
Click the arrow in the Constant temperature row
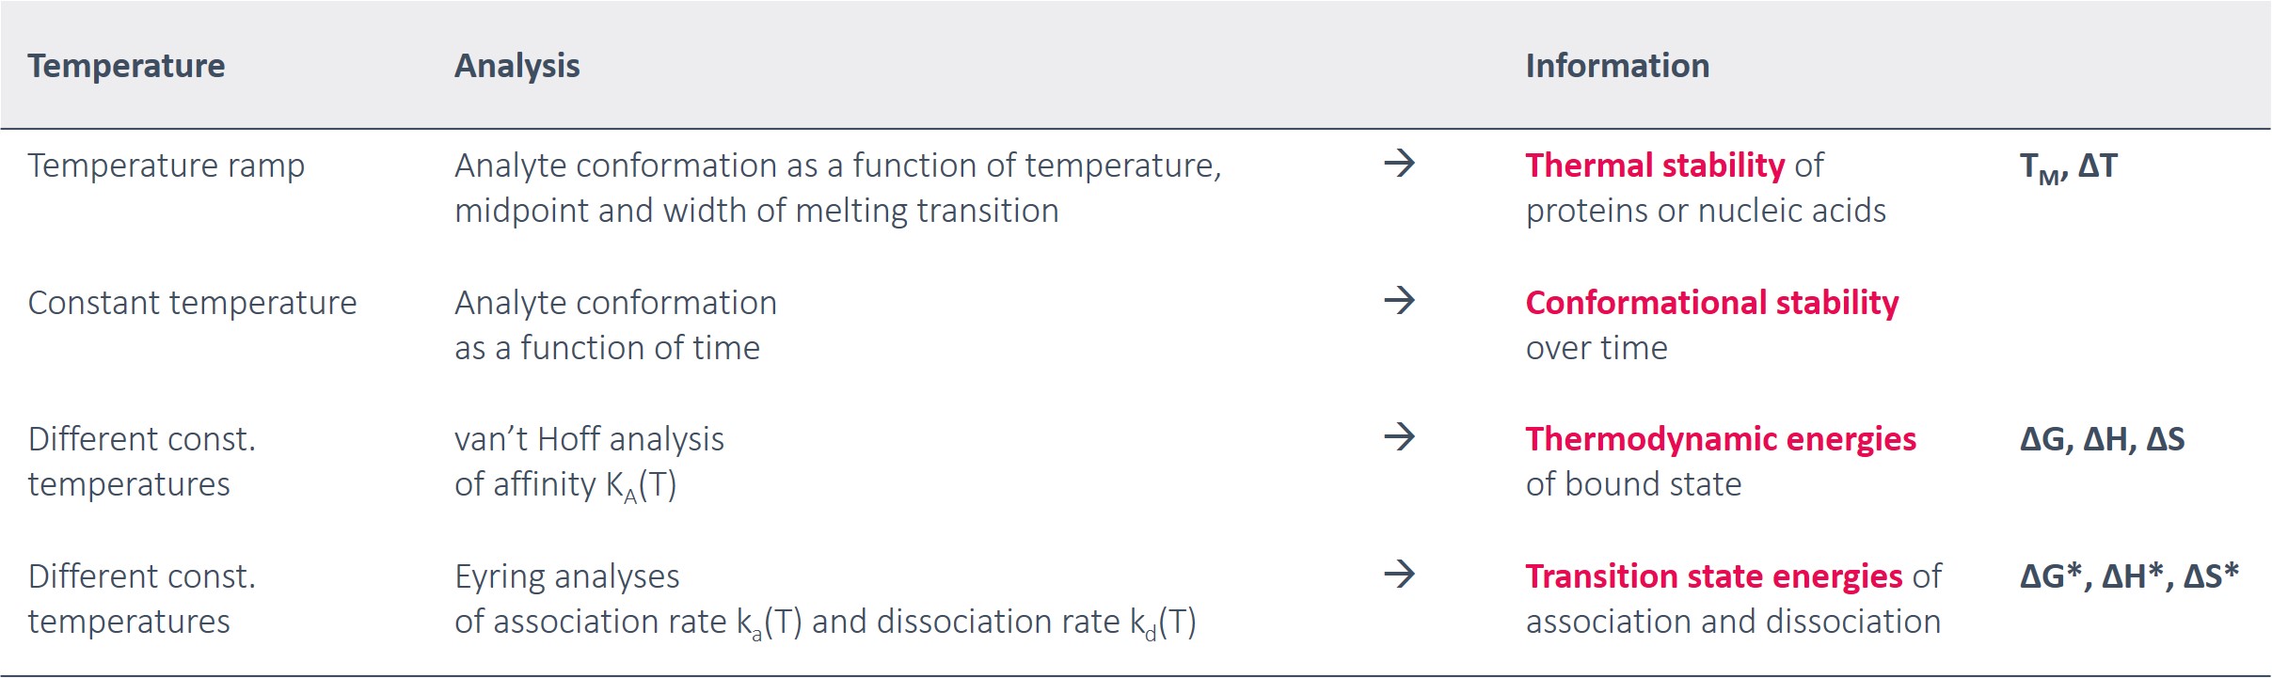pos(1399,301)
